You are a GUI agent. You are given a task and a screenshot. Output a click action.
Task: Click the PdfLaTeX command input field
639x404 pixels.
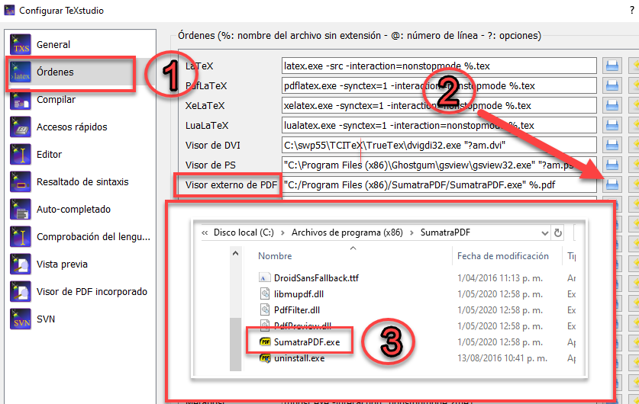pos(438,85)
